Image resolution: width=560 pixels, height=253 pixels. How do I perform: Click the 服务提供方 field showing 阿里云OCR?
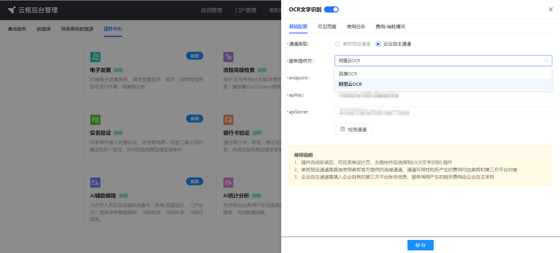(x=443, y=61)
